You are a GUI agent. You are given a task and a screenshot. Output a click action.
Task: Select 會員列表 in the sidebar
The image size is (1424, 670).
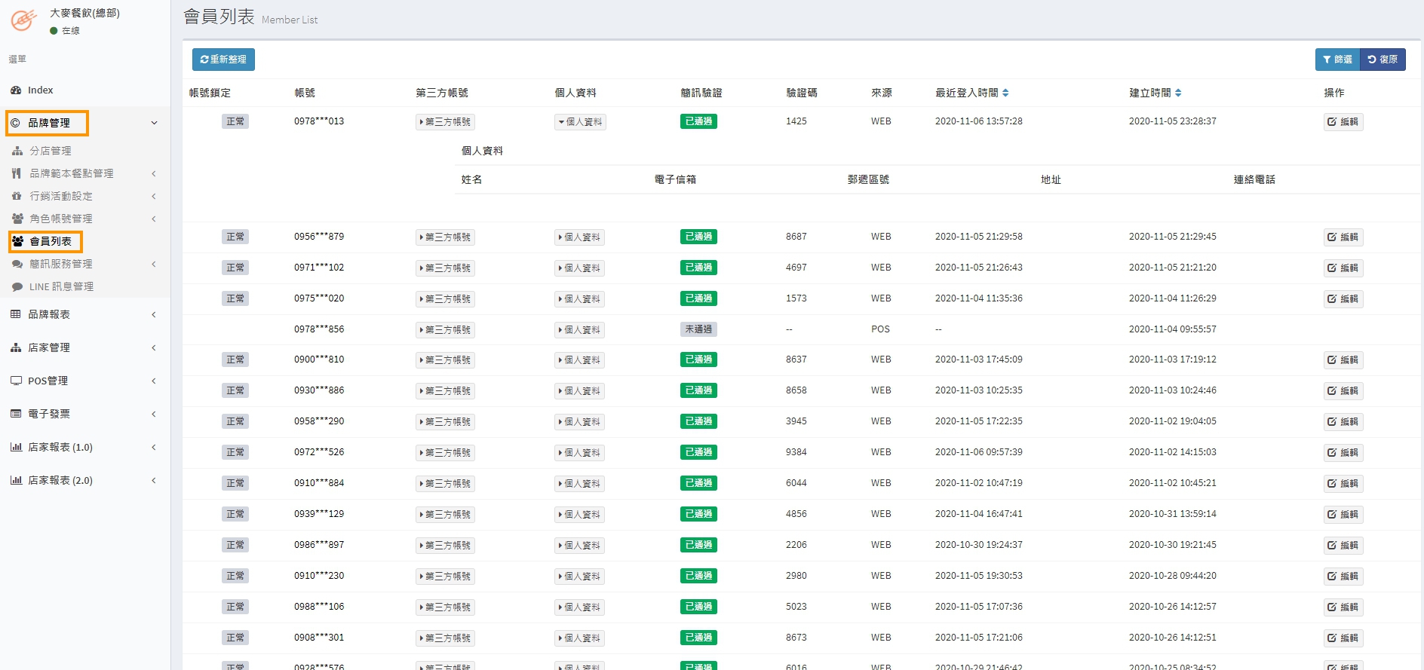[x=50, y=242]
